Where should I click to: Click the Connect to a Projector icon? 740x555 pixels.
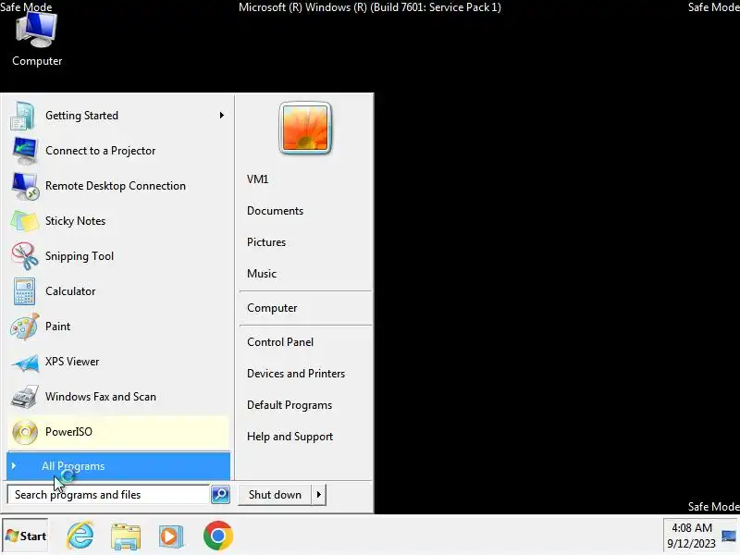point(25,151)
